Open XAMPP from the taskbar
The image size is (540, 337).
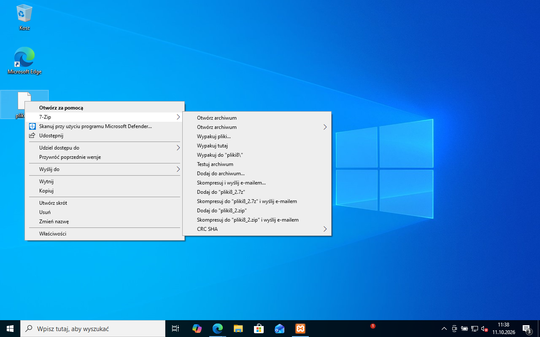coord(300,329)
